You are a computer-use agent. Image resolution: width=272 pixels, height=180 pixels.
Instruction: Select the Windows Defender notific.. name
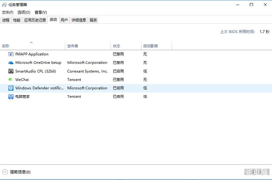click(40, 88)
